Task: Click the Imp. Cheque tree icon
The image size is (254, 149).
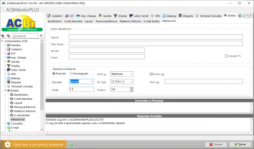Action: [8, 57]
